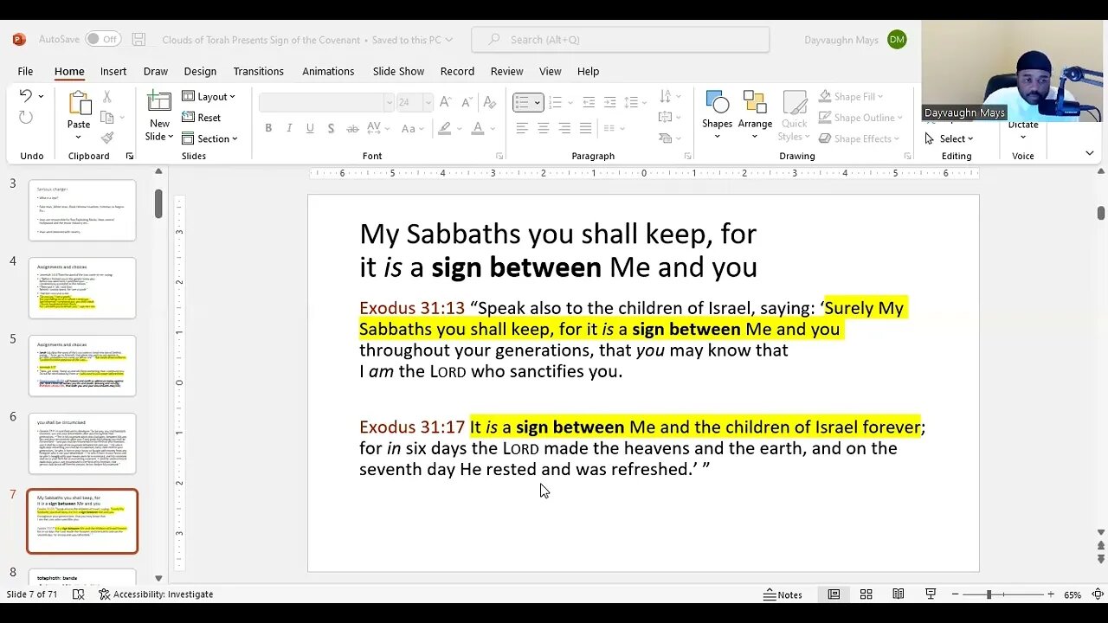Click the Redo icon
This screenshot has width=1108, height=623.
click(26, 118)
